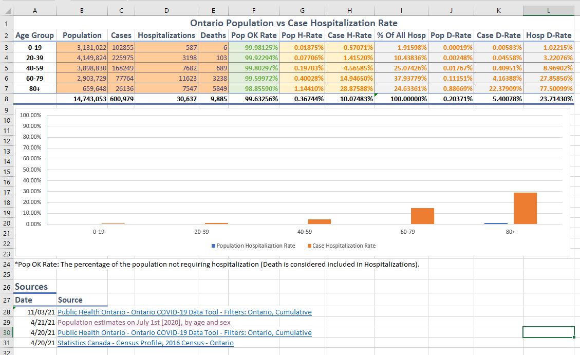Select the 'Age Group' header cell
The width and height of the screenshot is (580, 355).
(35, 35)
